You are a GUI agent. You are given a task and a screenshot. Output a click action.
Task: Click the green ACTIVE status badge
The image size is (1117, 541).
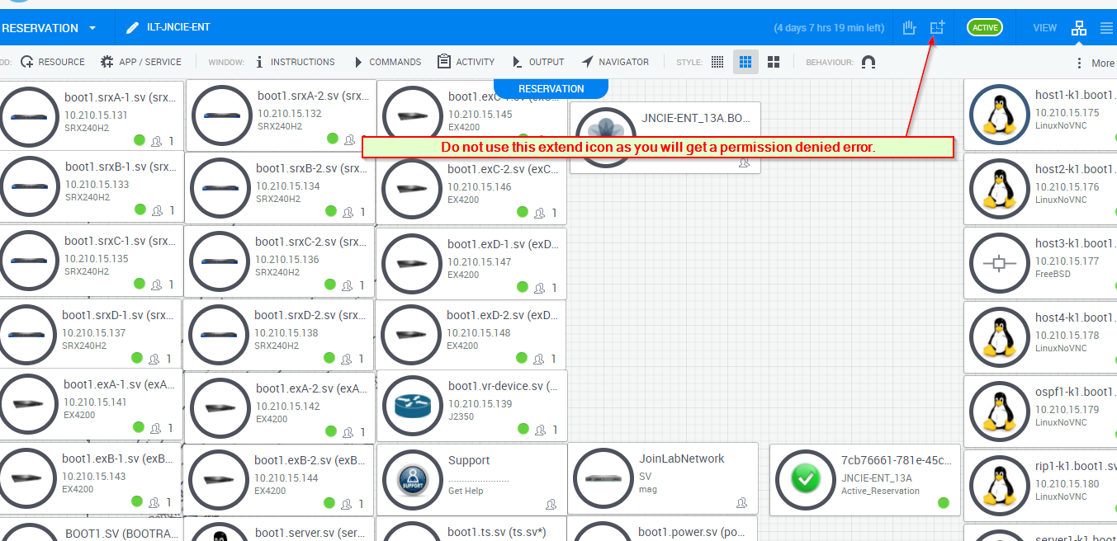pyautogui.click(x=984, y=28)
